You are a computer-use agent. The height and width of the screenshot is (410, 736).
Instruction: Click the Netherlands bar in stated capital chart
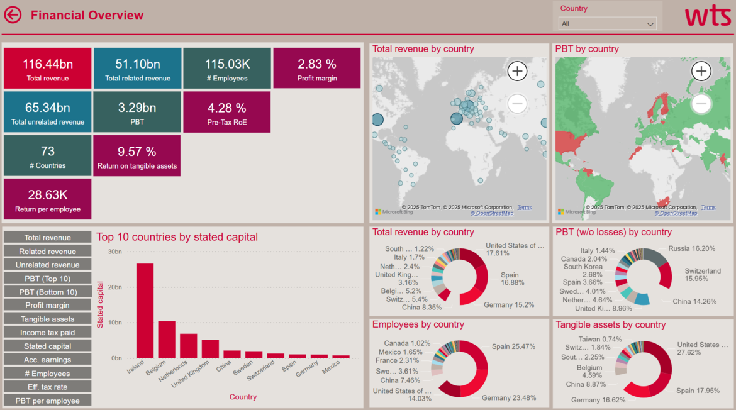189,346
